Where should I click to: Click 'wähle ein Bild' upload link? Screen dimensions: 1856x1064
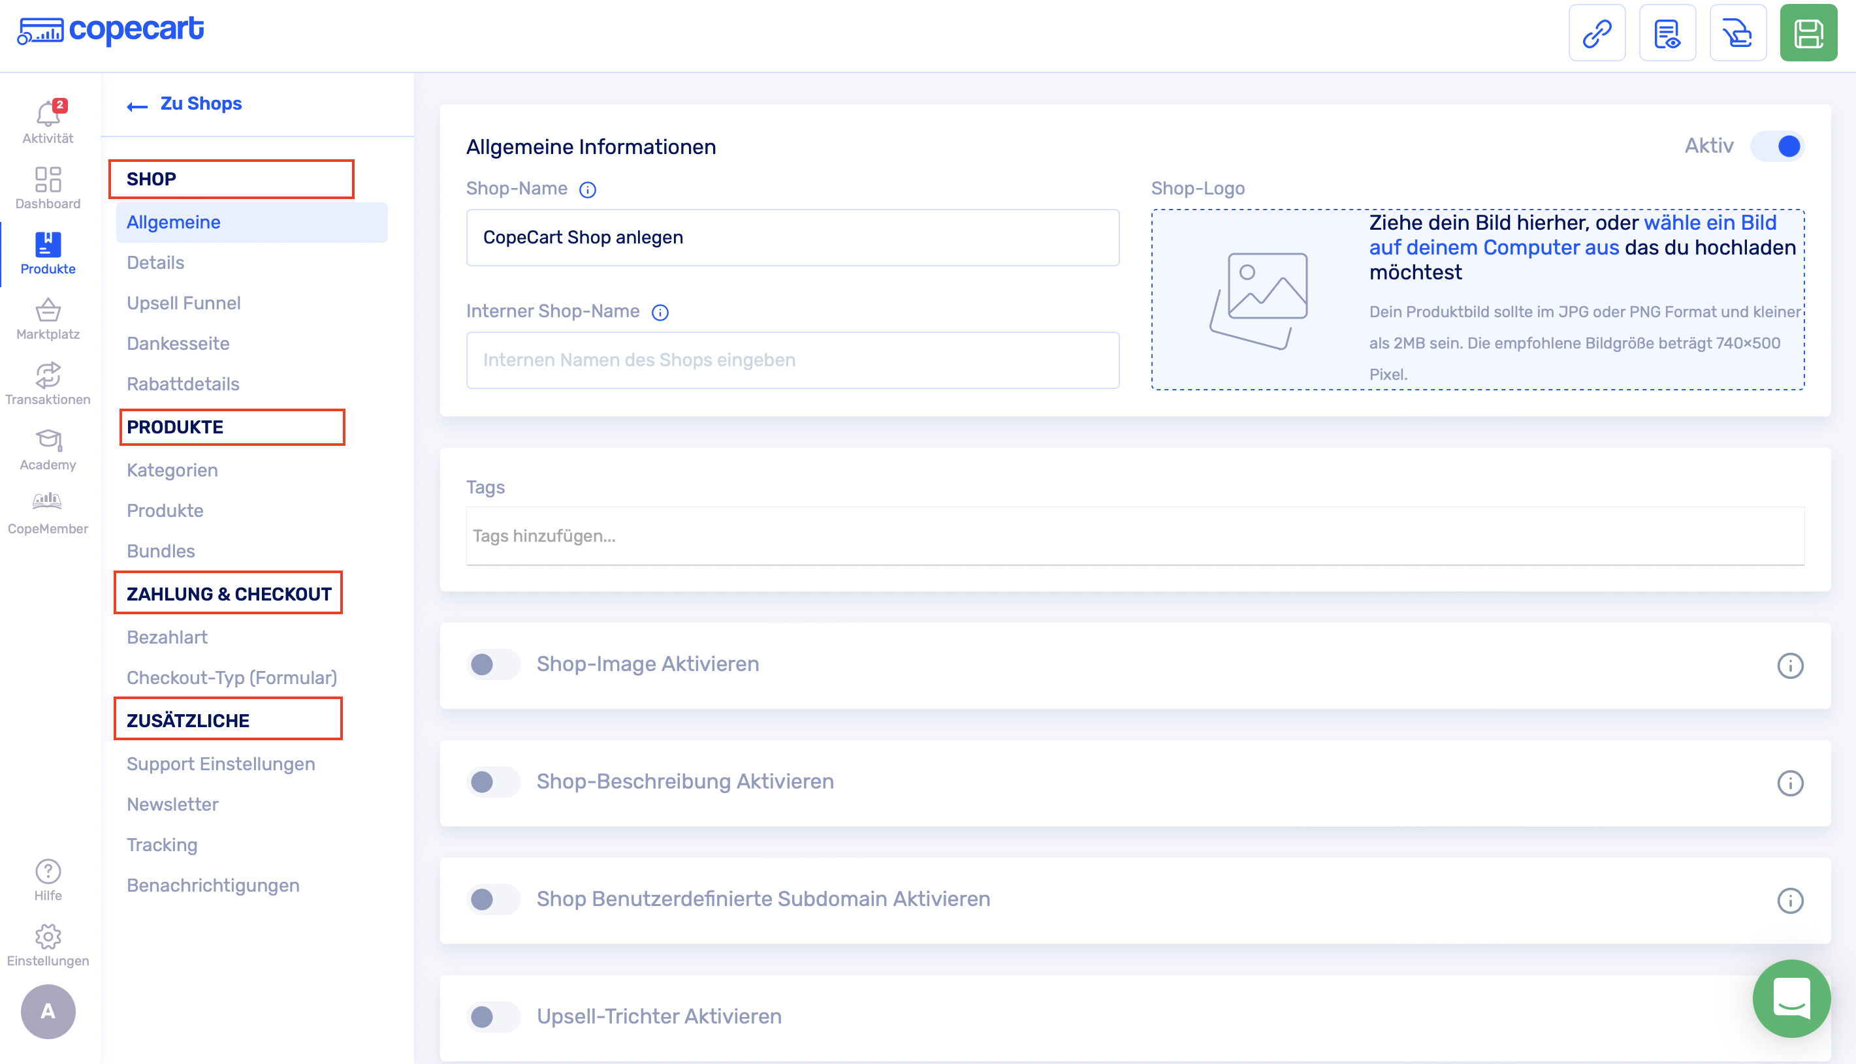coord(1709,223)
